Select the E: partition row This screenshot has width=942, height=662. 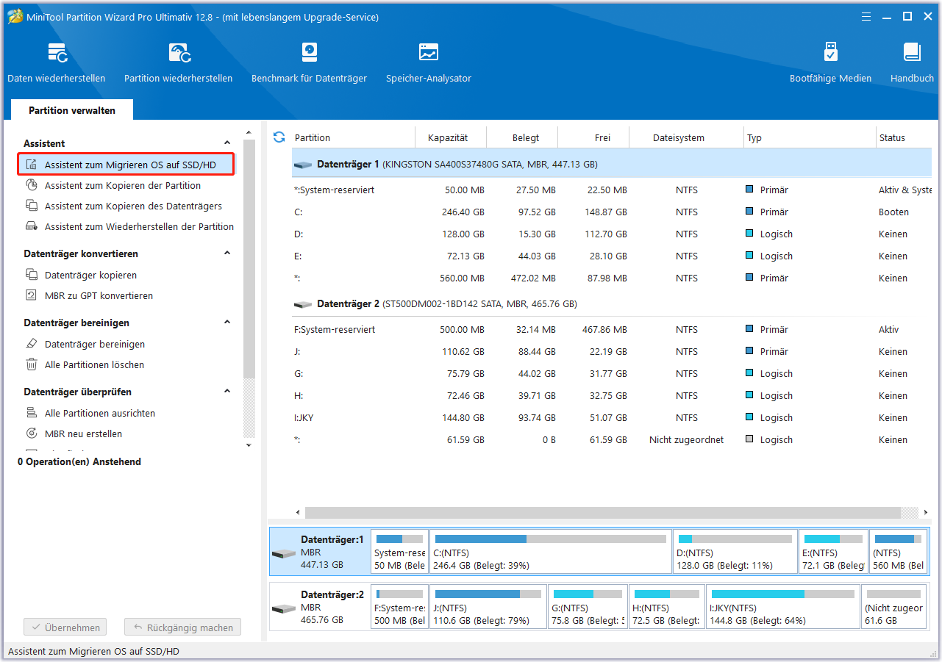click(x=611, y=256)
